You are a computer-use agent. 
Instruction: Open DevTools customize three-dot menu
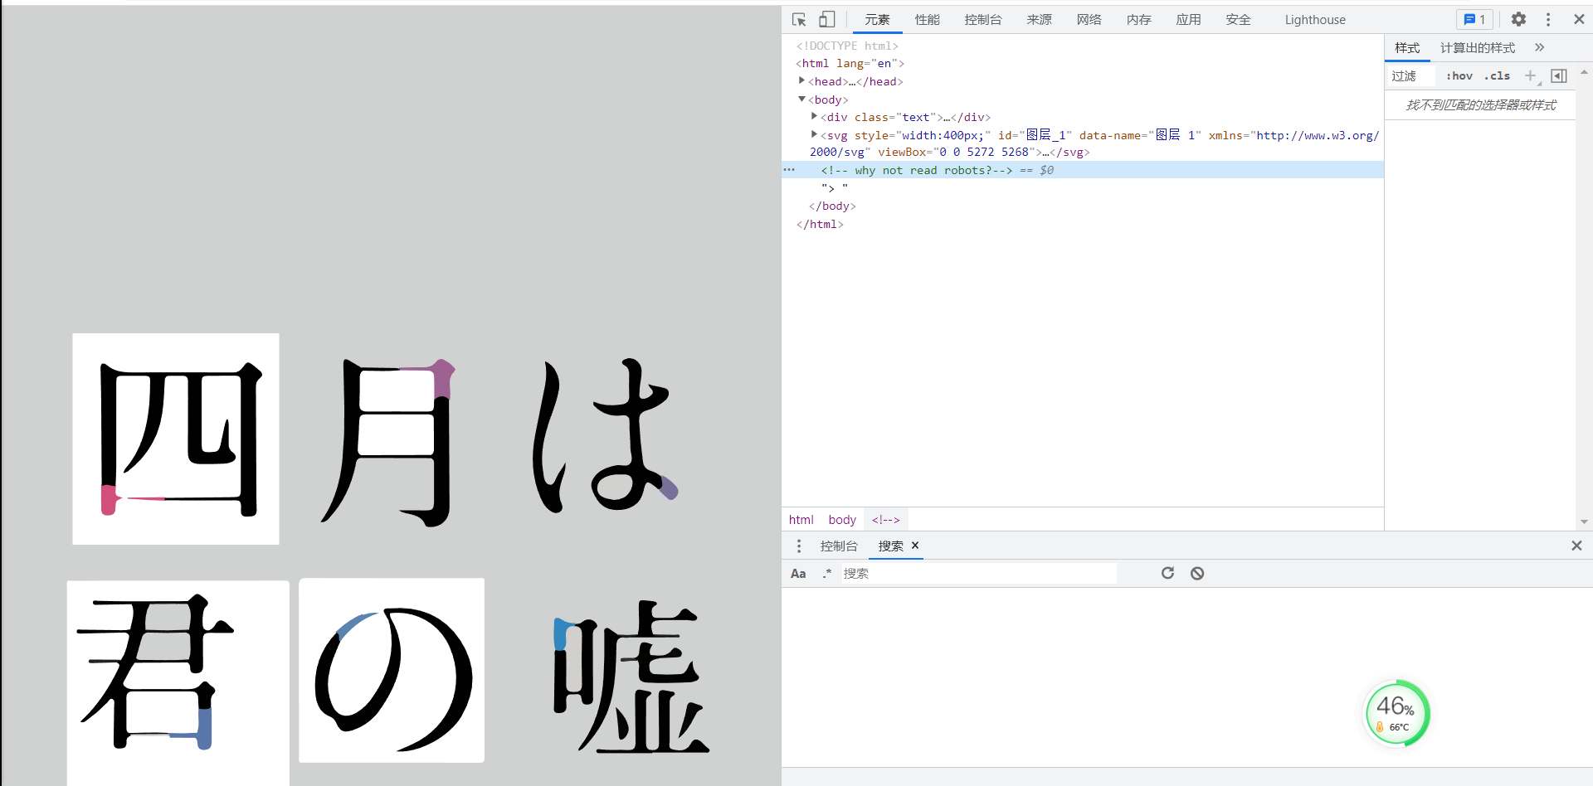(1548, 19)
